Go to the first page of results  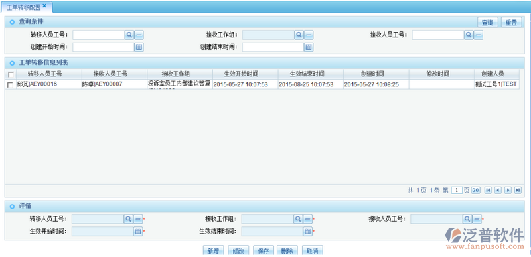pyautogui.click(x=488, y=191)
